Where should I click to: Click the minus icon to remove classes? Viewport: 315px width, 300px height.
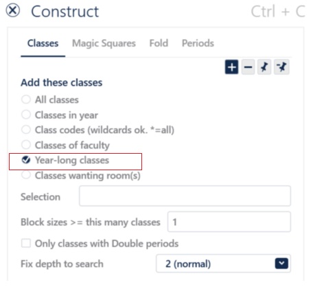(248, 67)
